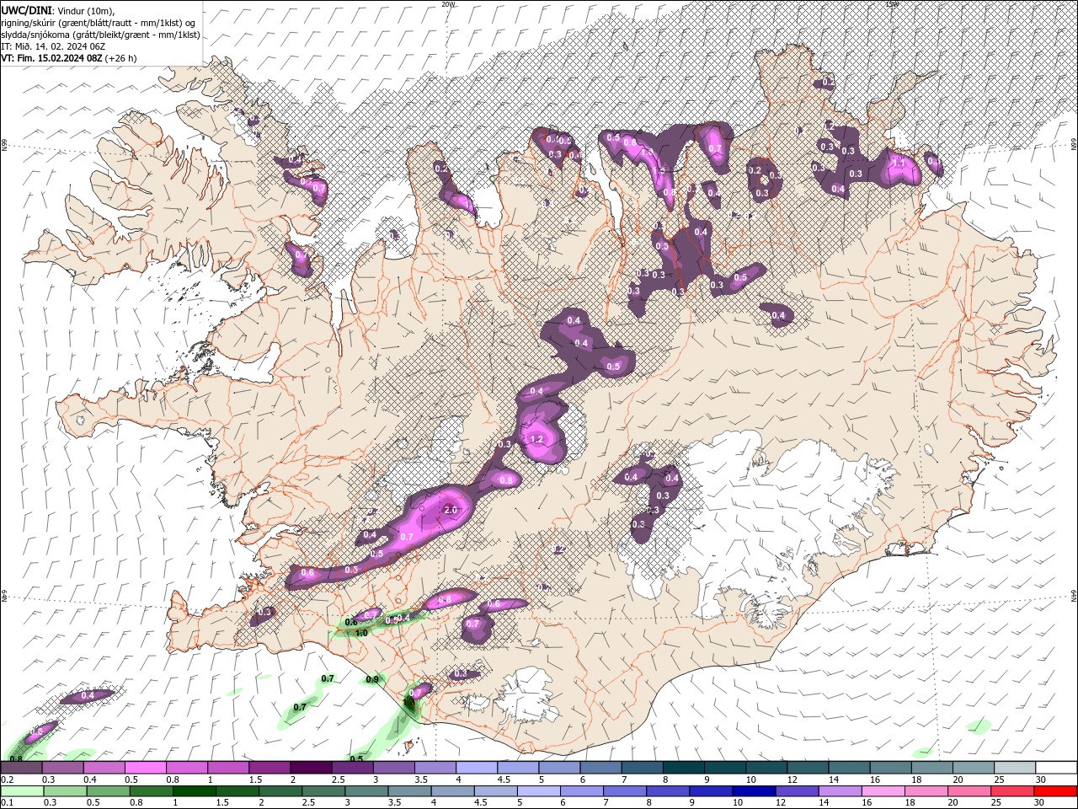Click the 1.2 snowfall value on the map
Viewport: 1078px width, 809px height.
coord(537,440)
